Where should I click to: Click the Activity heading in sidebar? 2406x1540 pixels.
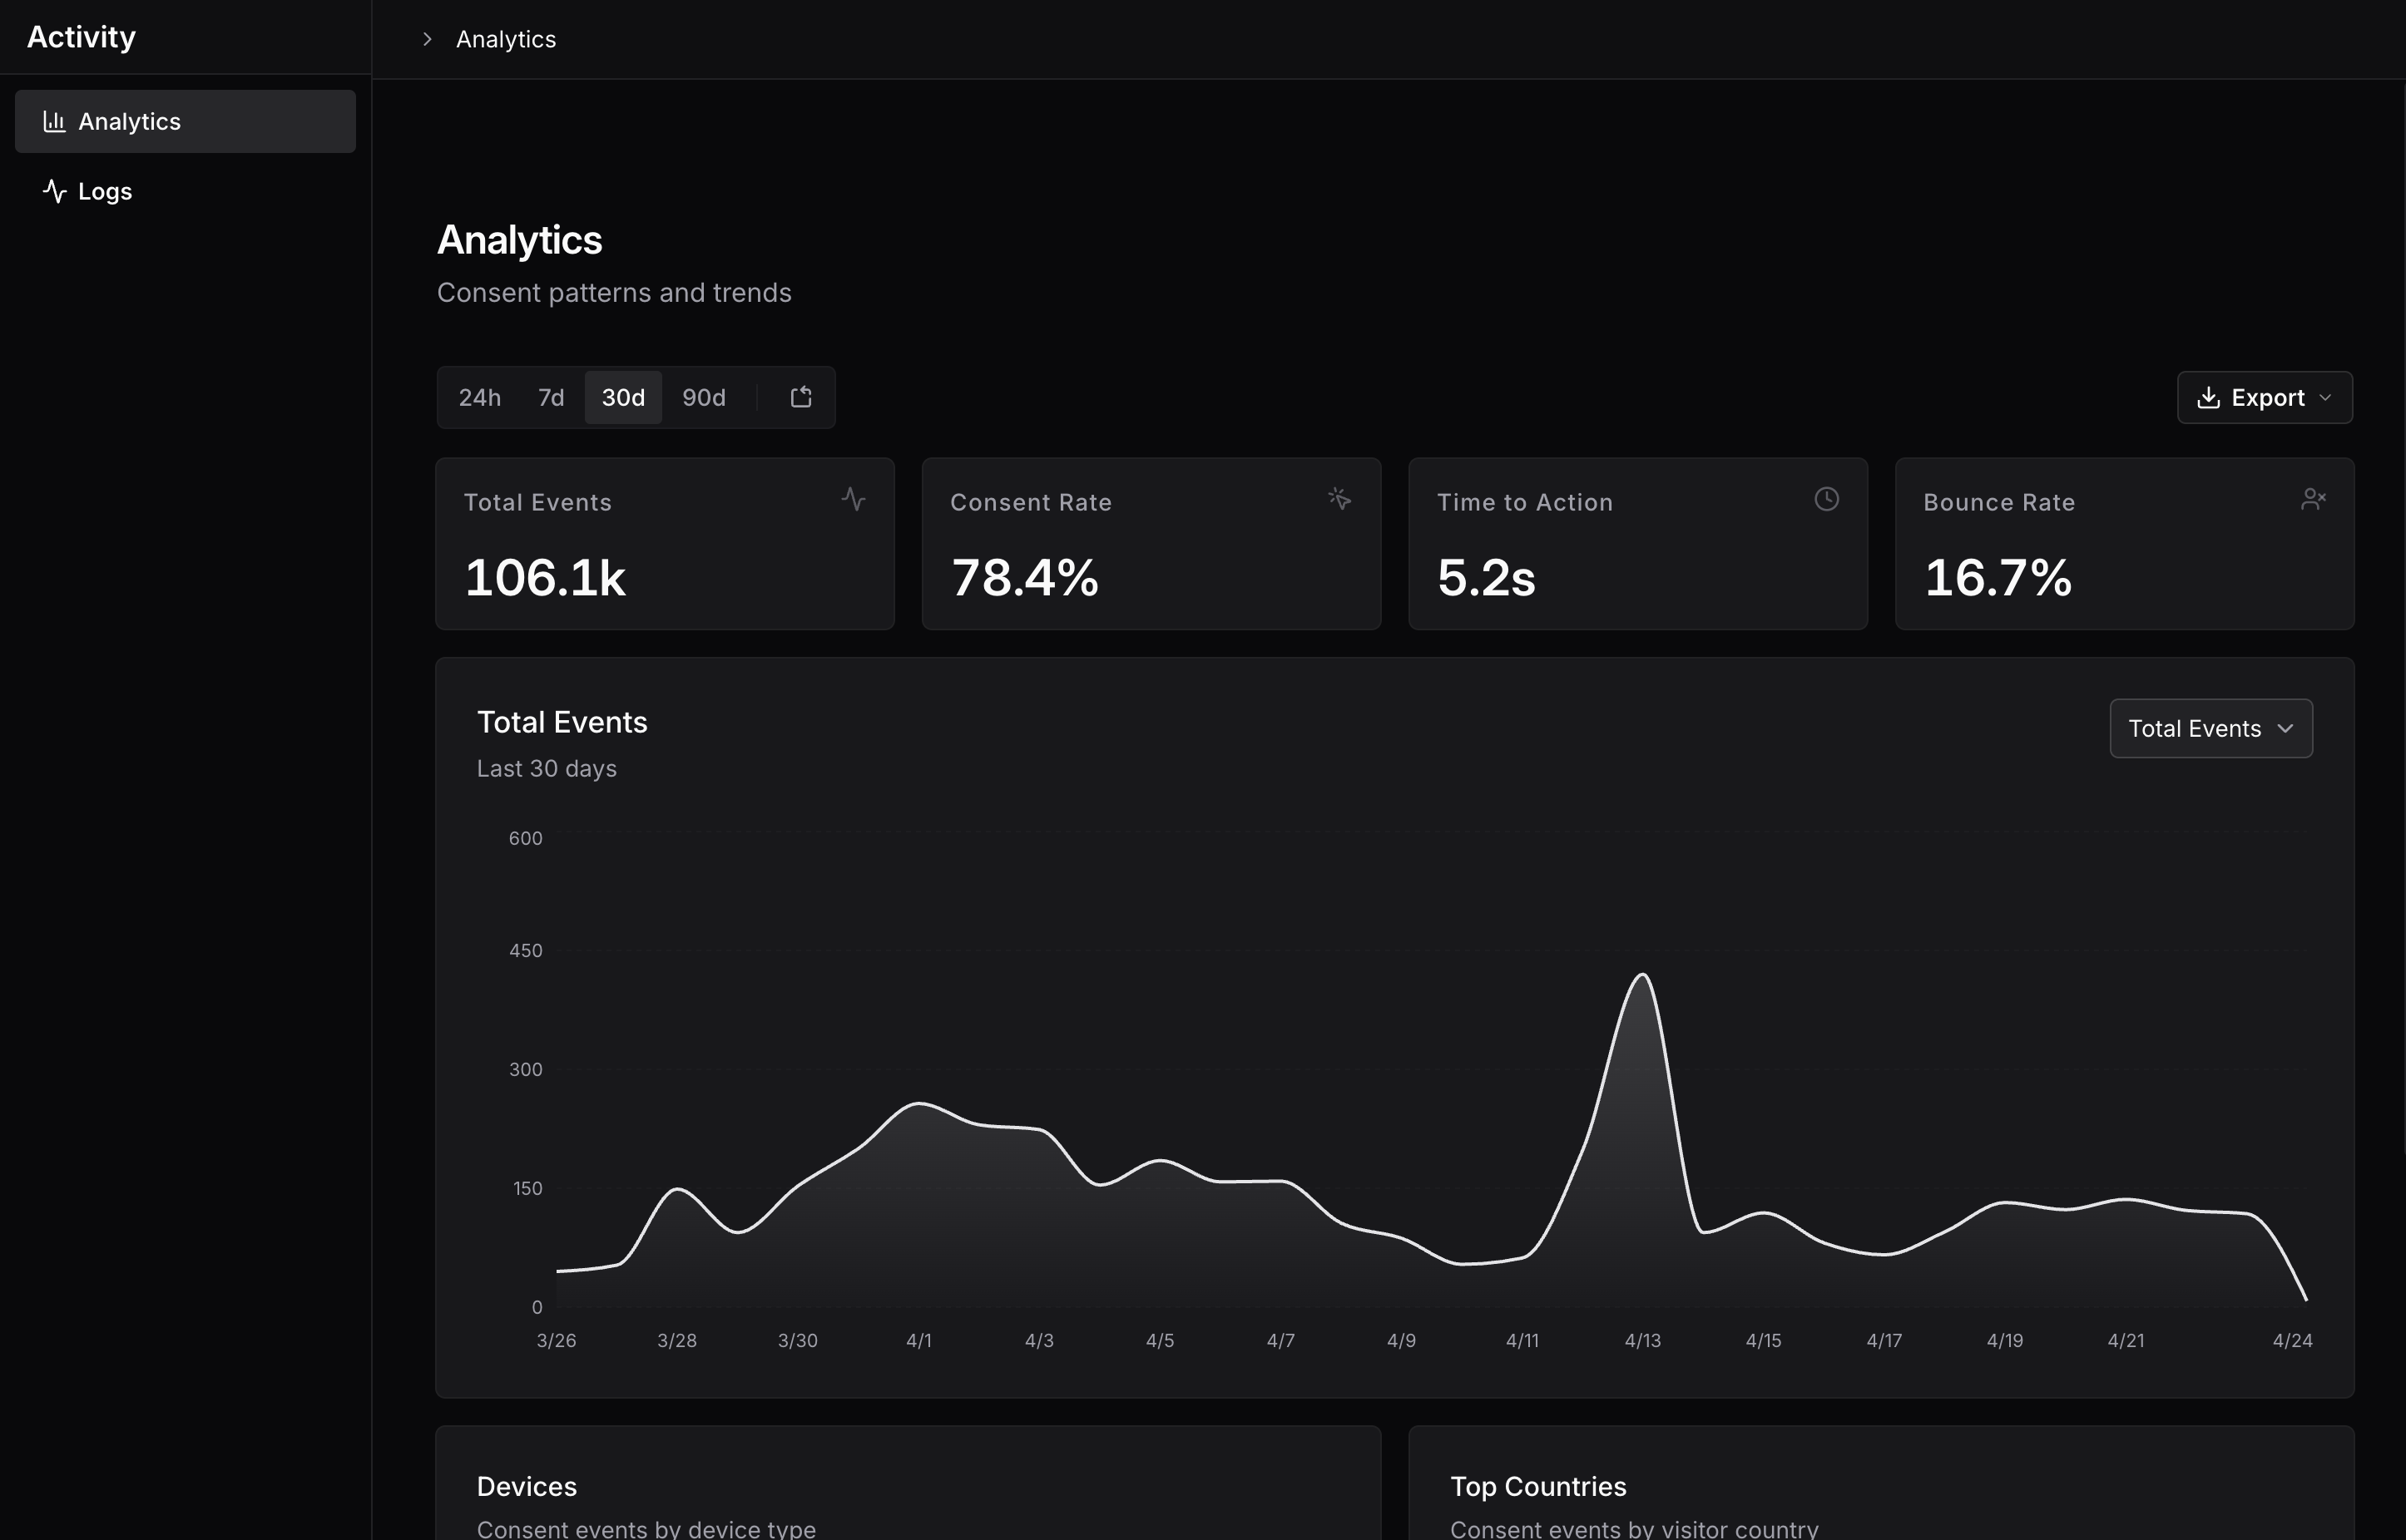tap(81, 37)
